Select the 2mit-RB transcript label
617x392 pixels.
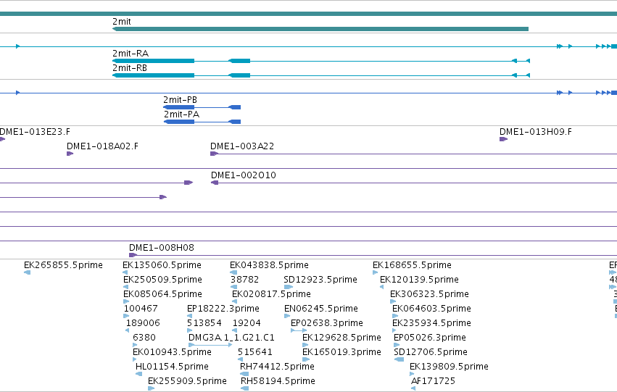130,68
